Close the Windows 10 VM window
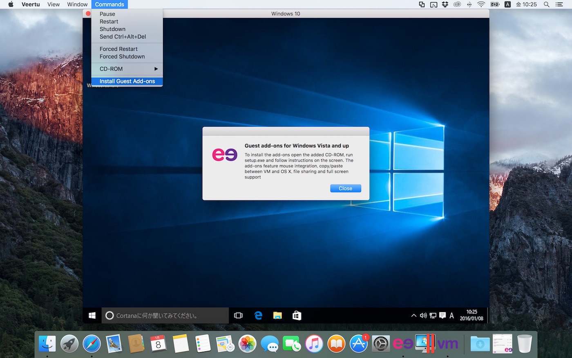This screenshot has width=572, height=358. click(x=88, y=14)
